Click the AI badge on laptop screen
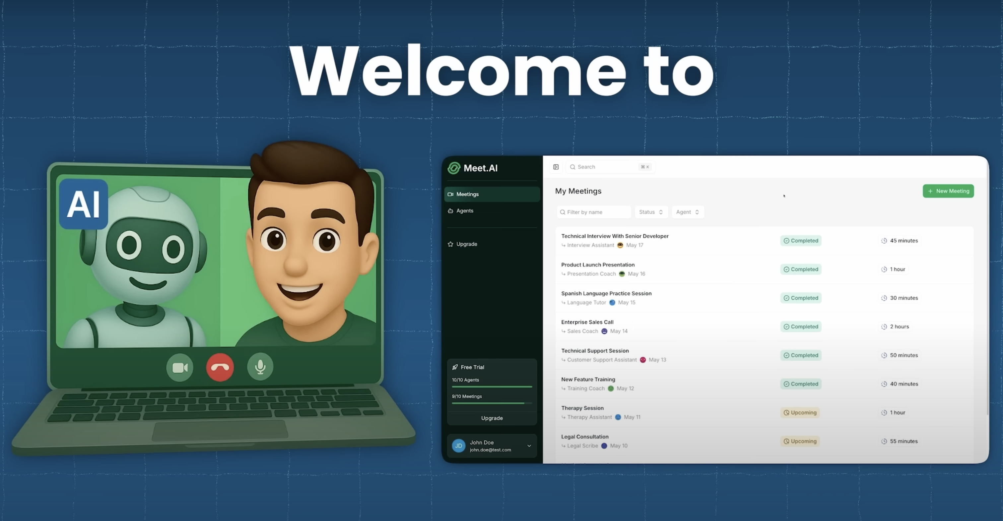 pos(84,204)
